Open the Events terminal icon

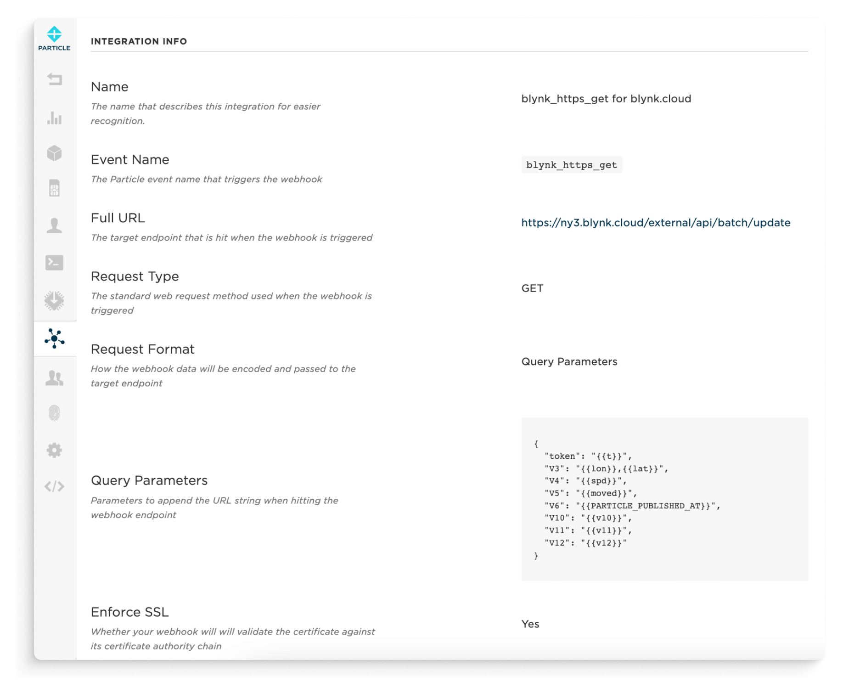click(x=55, y=263)
